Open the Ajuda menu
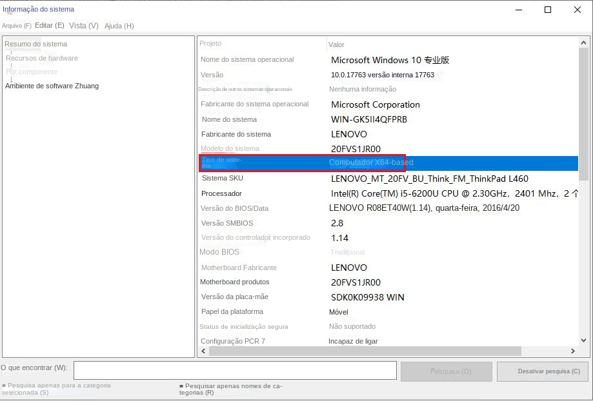Image resolution: width=593 pixels, height=401 pixels. pyautogui.click(x=119, y=26)
